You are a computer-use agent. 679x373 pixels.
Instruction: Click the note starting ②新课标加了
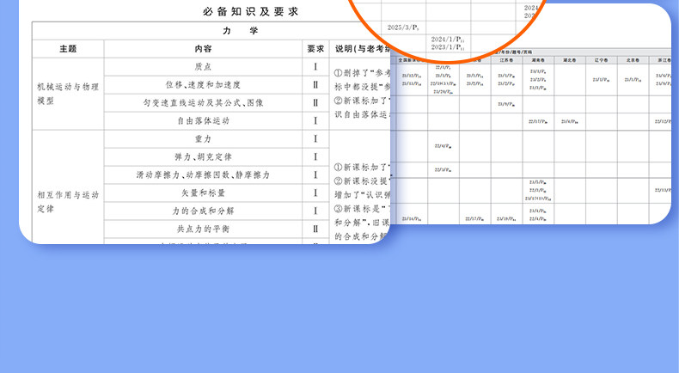coord(362,107)
